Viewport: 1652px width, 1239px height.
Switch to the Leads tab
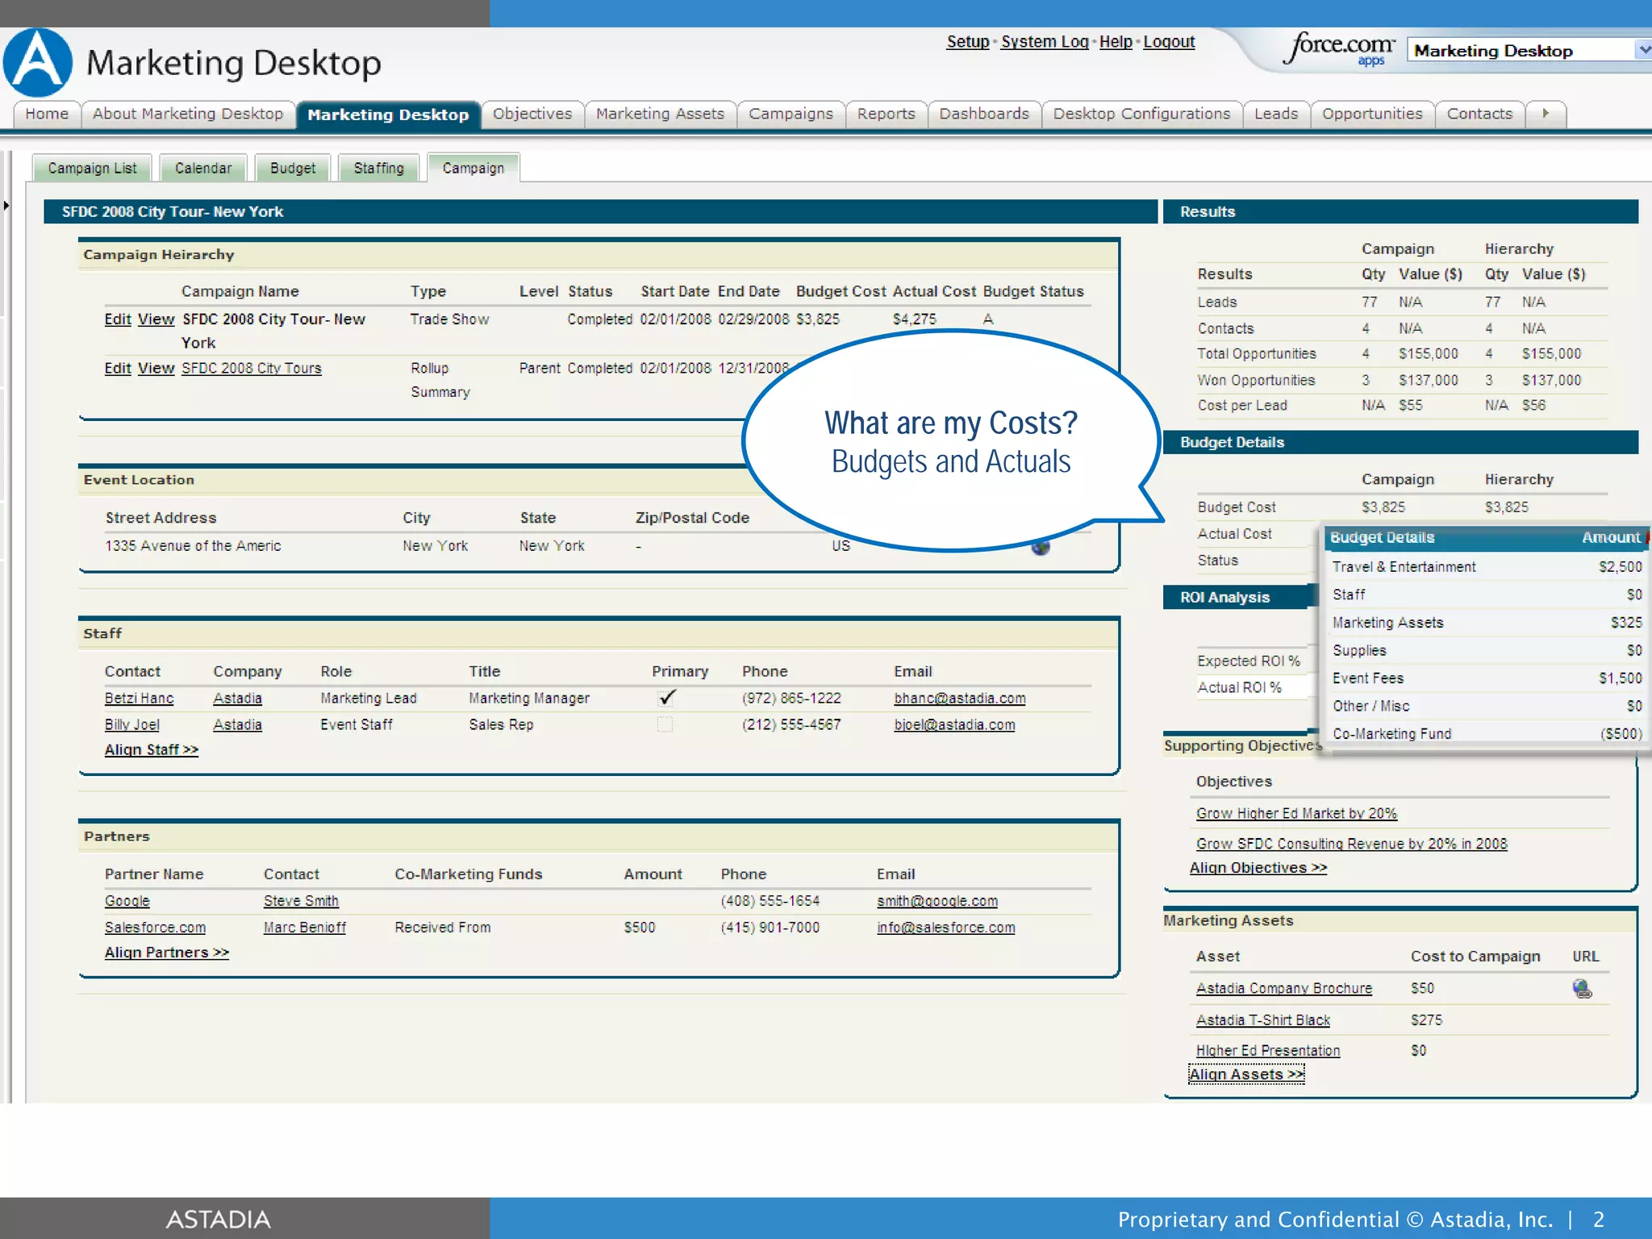(1276, 114)
